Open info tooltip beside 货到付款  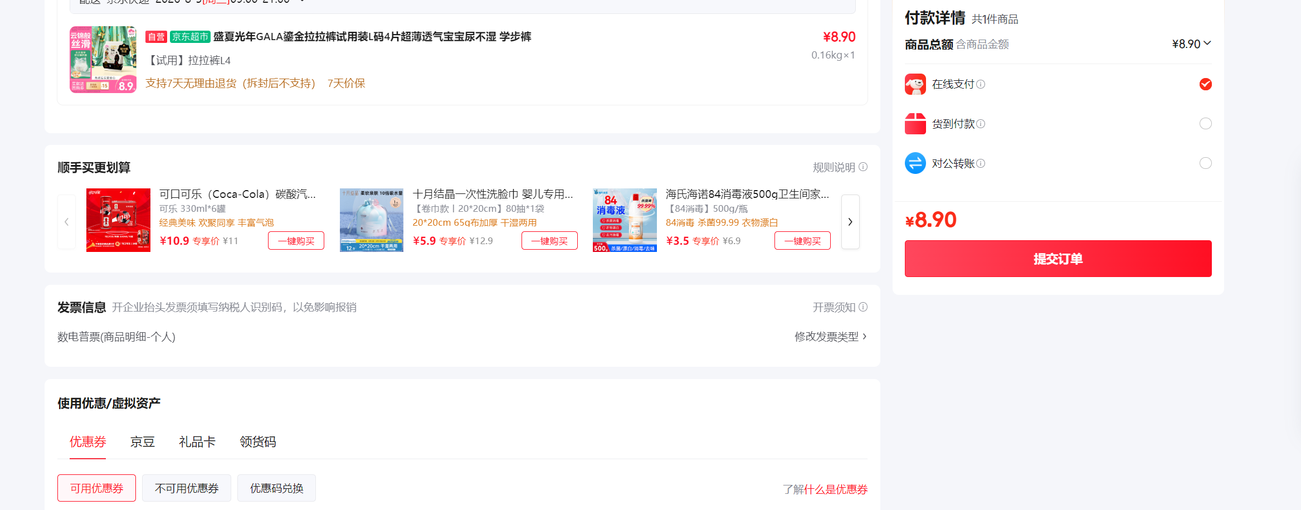coord(981,124)
